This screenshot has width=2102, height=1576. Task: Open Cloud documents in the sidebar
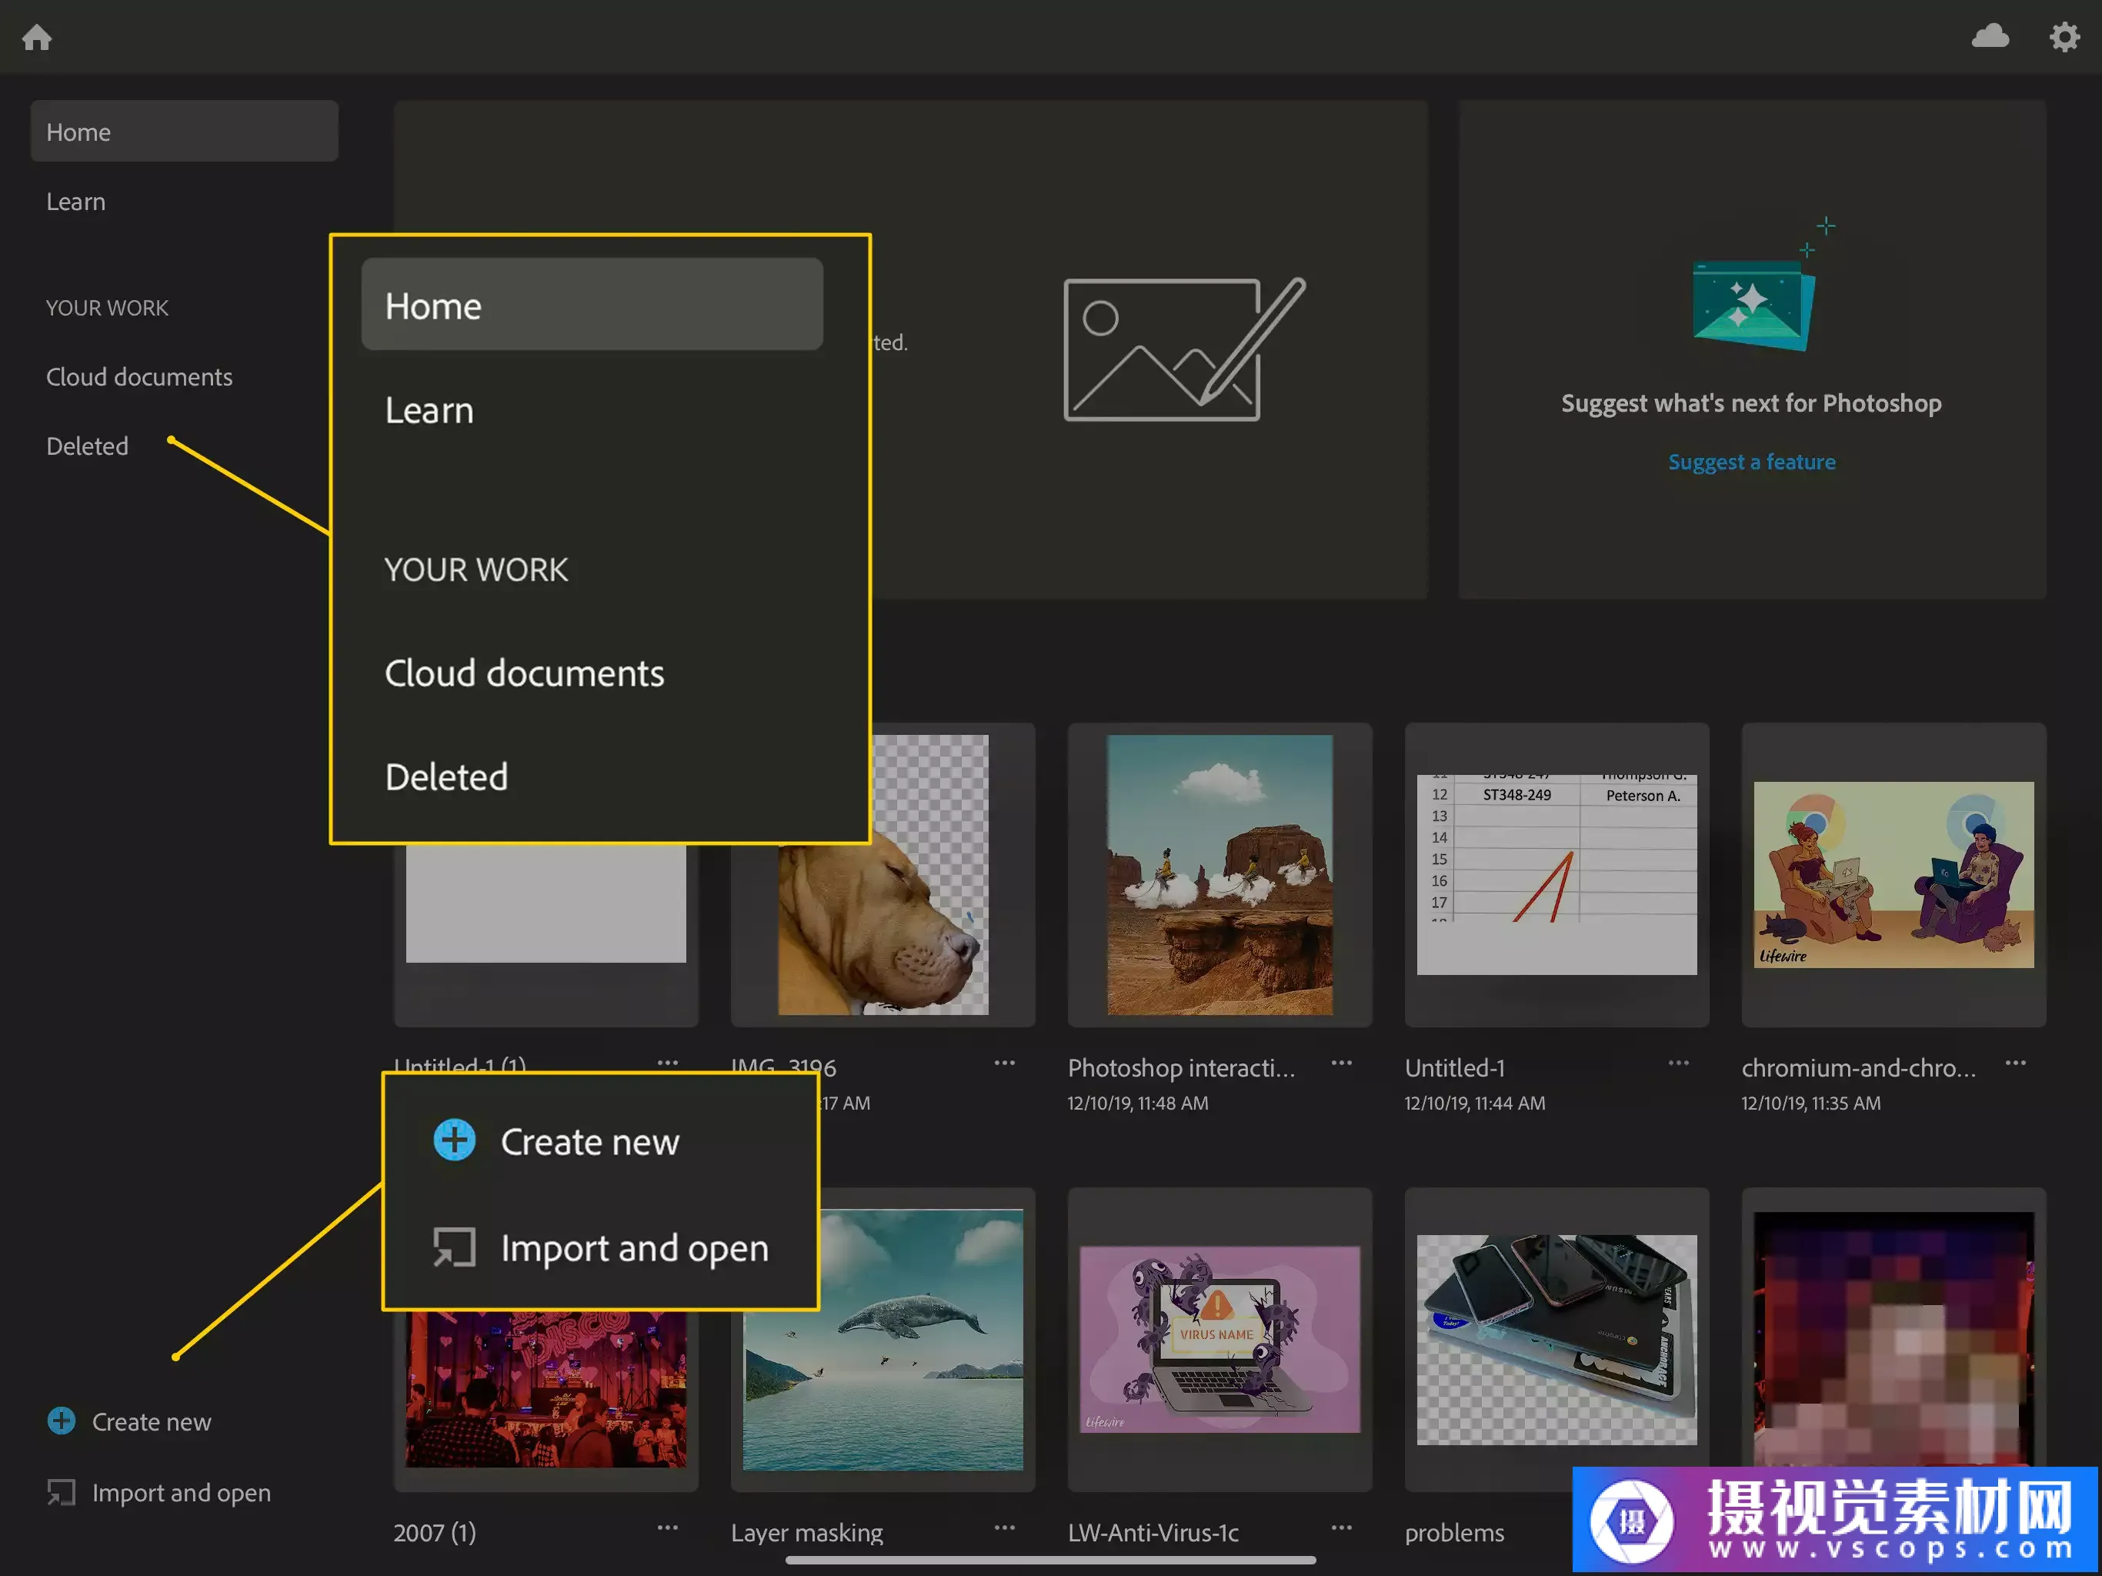[138, 376]
